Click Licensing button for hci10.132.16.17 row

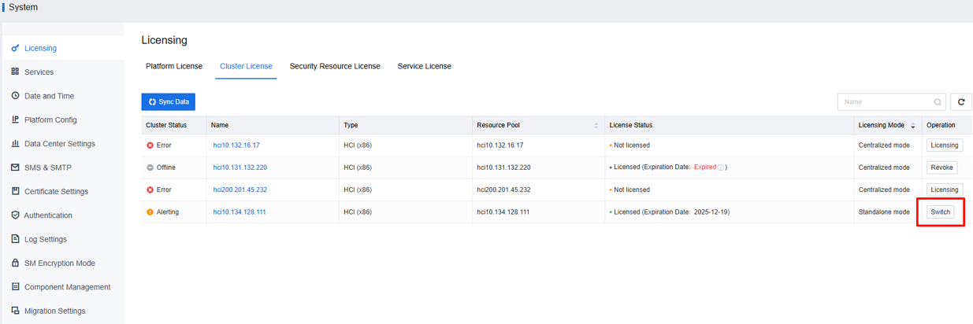945,145
